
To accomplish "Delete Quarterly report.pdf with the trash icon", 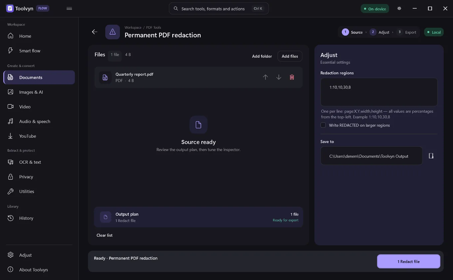I will tap(292, 77).
